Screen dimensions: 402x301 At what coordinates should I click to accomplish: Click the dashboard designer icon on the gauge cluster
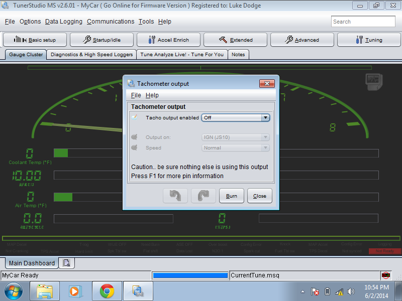click(374, 82)
